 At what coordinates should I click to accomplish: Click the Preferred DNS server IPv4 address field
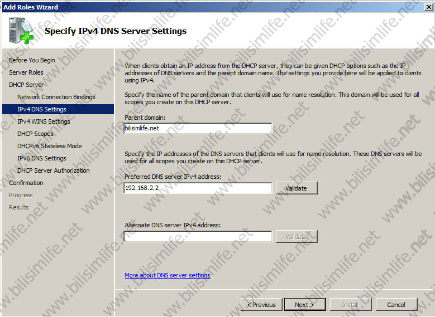198,188
